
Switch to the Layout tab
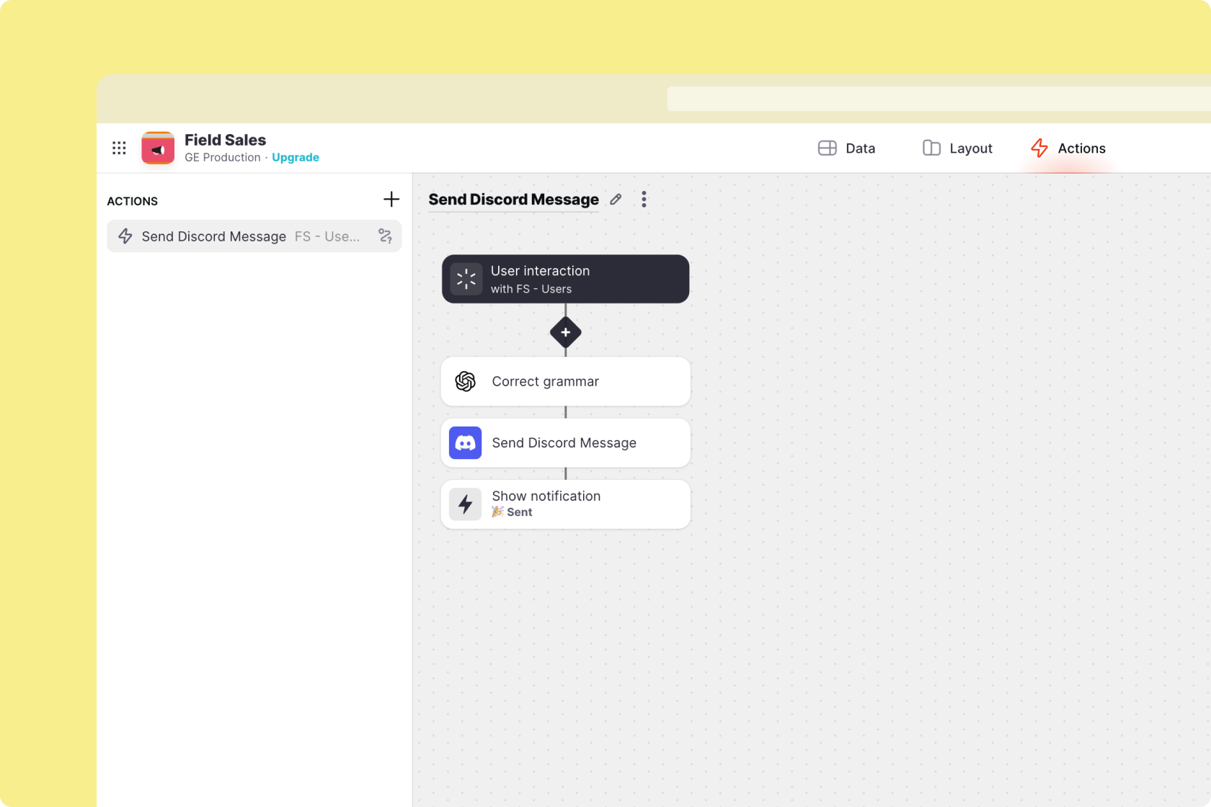click(x=957, y=148)
